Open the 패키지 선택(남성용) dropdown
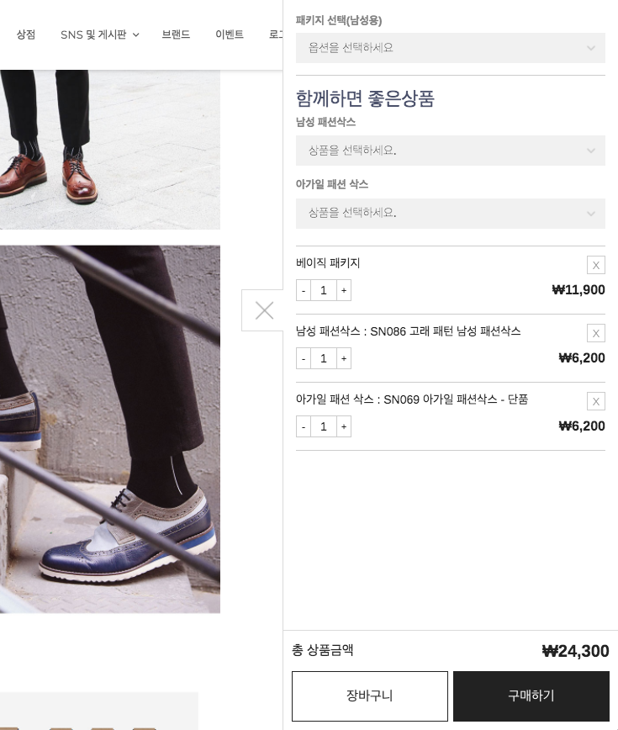The image size is (618, 730). click(451, 48)
